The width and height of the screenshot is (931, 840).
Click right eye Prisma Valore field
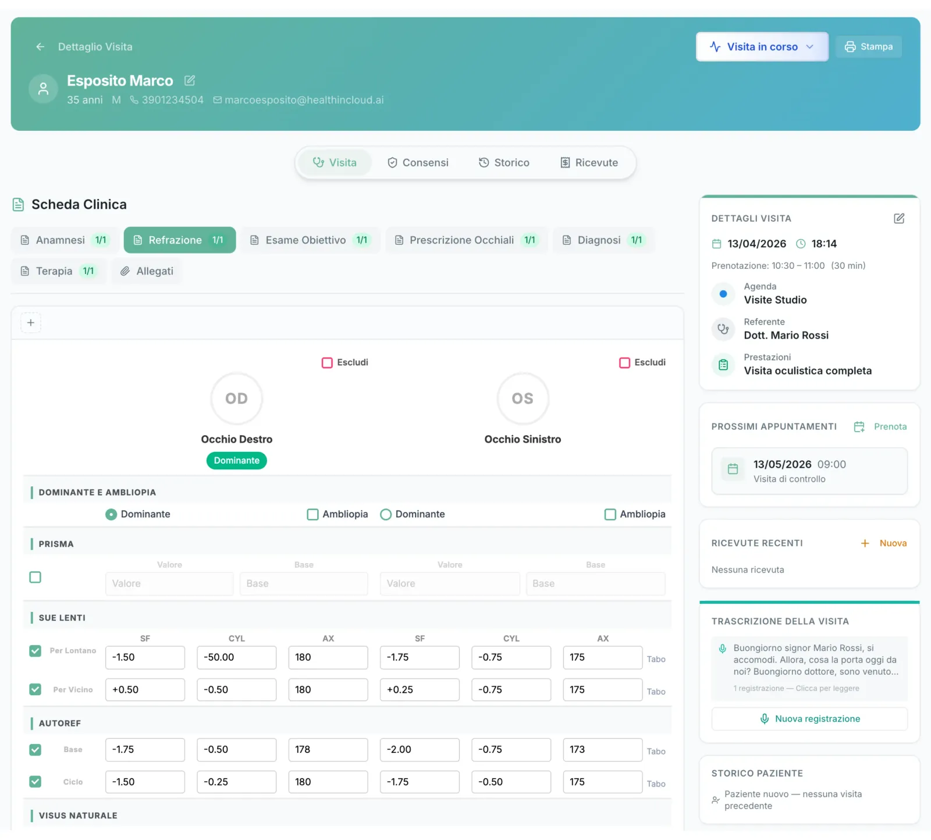[x=169, y=583]
